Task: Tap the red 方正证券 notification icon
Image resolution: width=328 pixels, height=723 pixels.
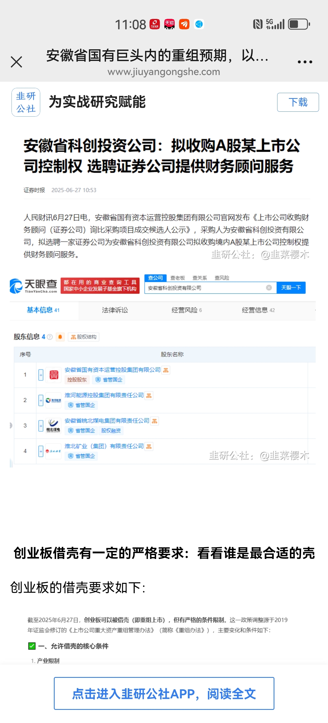Action: point(155,24)
